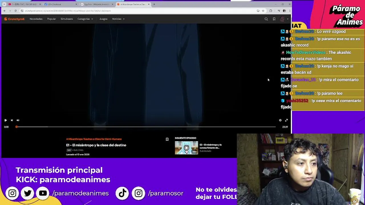The image size is (365, 205).
Task: Click the browser address bar URL
Action: 68,11
